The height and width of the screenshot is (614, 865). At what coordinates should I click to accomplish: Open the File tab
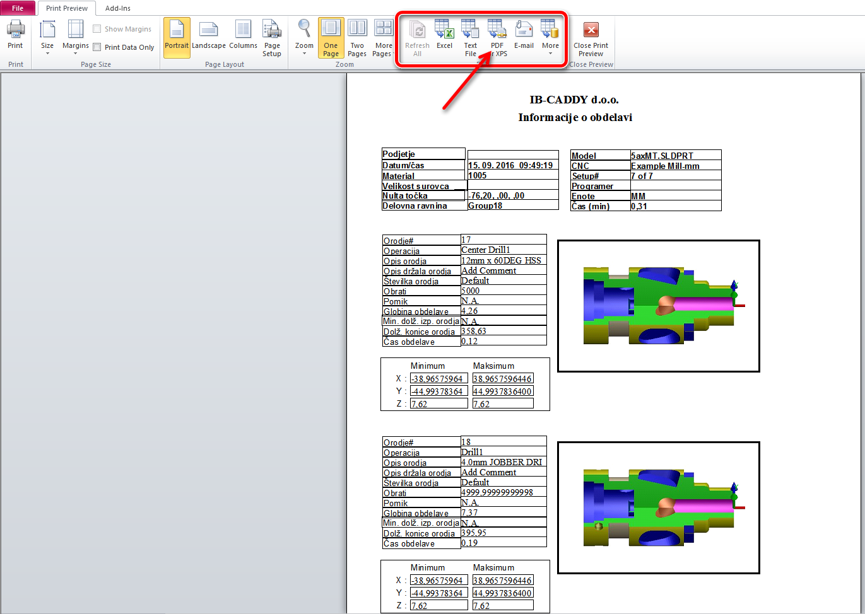pyautogui.click(x=18, y=8)
